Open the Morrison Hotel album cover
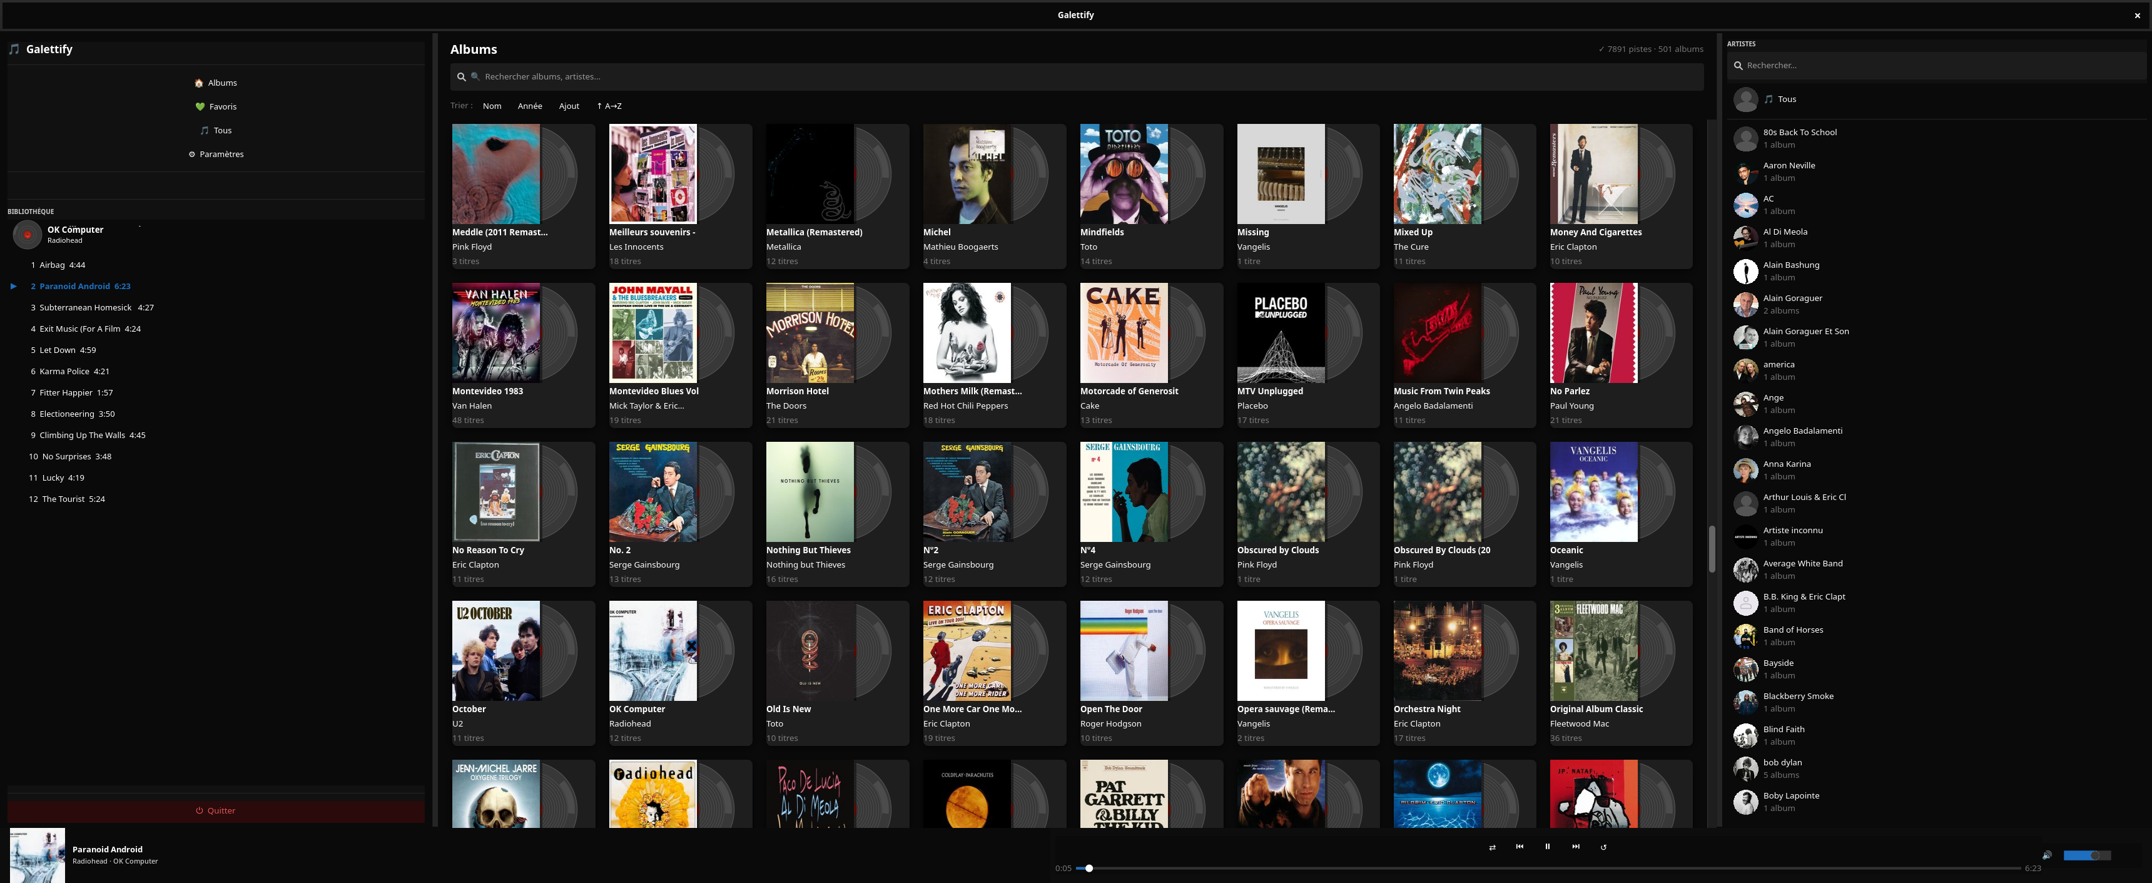This screenshot has height=883, width=2152. (x=810, y=332)
